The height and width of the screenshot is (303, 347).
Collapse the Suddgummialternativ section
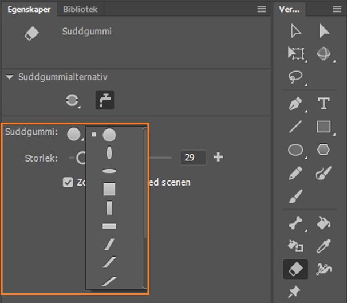point(10,77)
